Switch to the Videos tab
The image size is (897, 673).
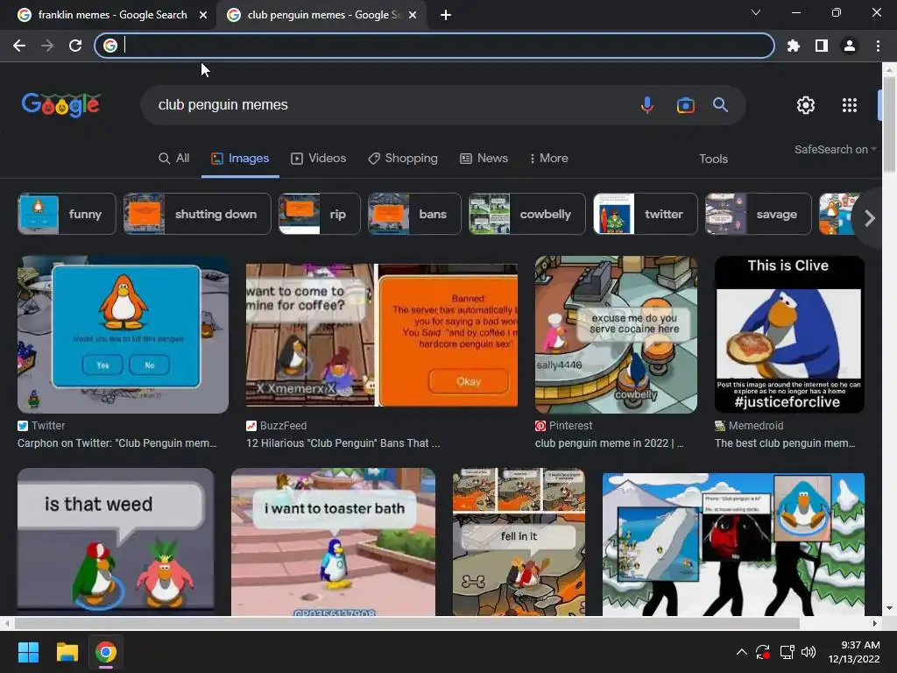[x=319, y=159]
